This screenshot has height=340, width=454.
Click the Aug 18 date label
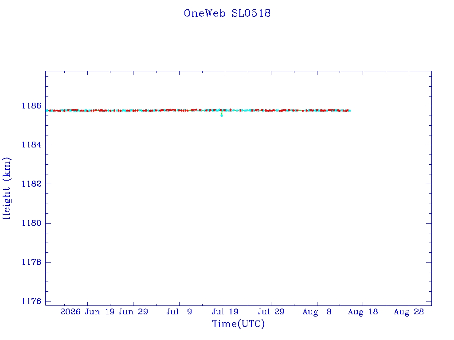[x=363, y=312]
